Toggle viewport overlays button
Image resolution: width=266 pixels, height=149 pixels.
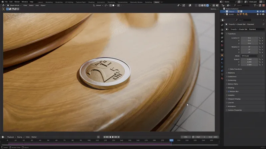[190, 5]
